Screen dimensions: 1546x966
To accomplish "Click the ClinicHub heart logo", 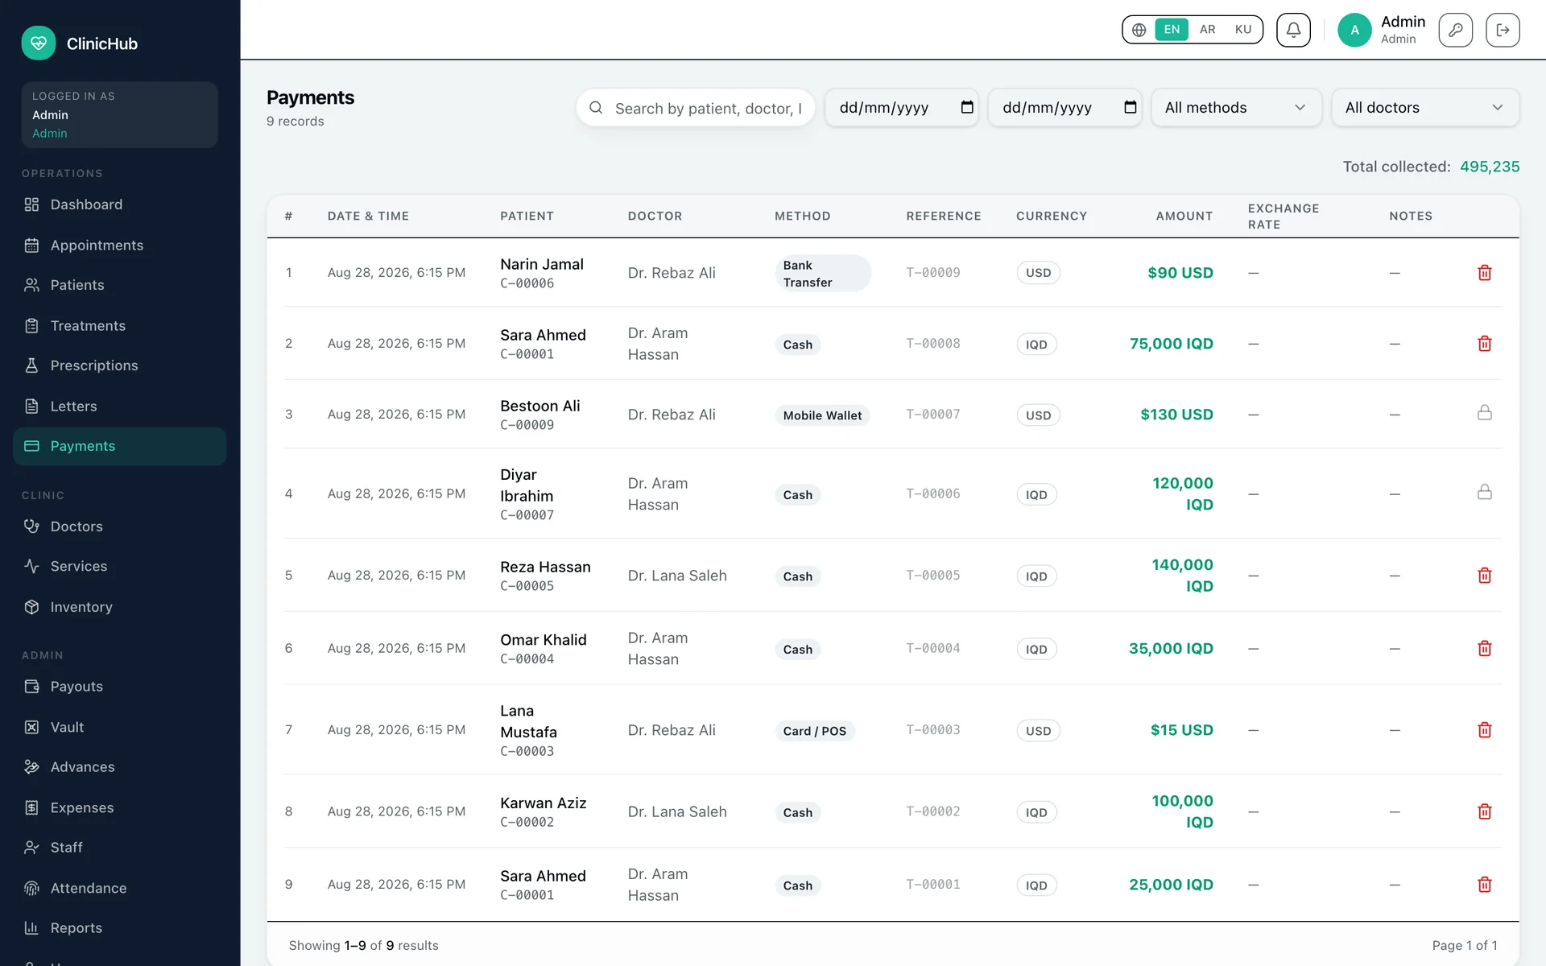I will point(39,43).
